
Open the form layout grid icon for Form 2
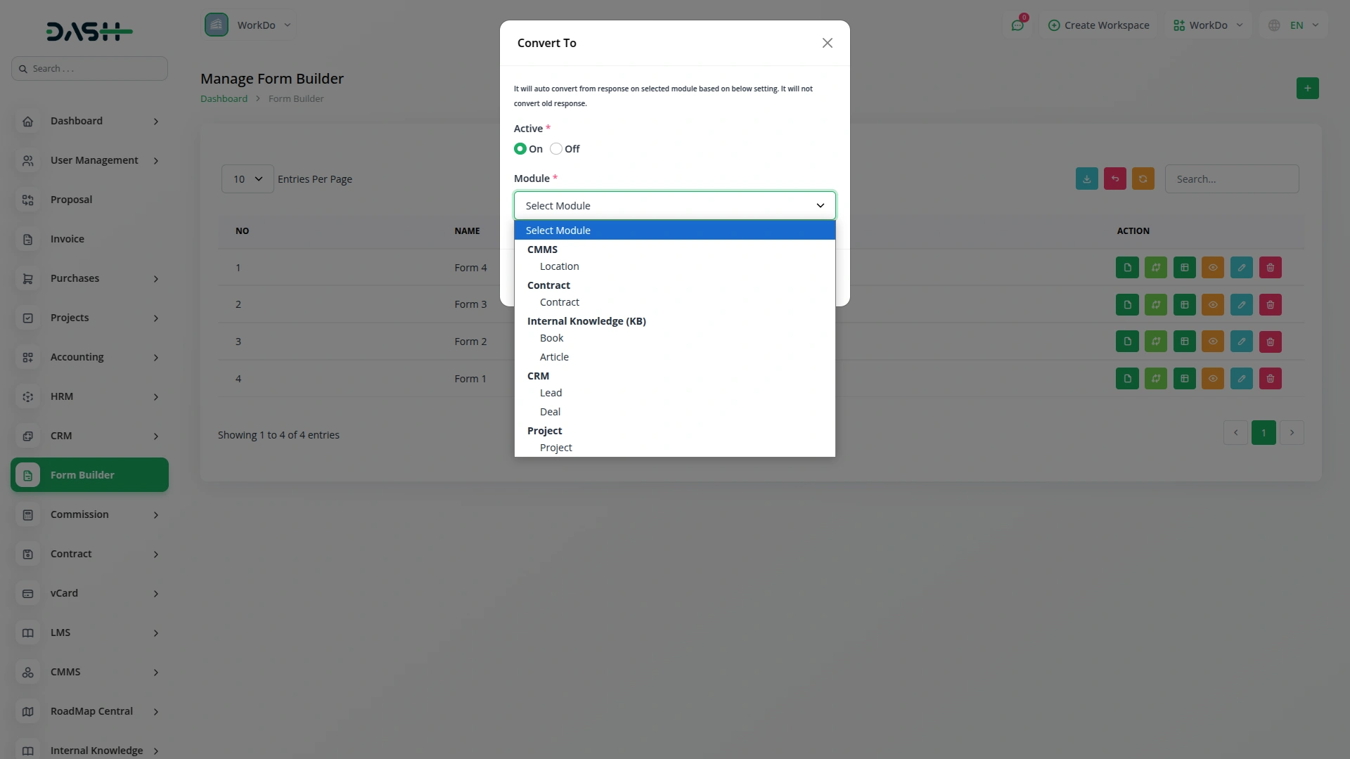[1184, 341]
